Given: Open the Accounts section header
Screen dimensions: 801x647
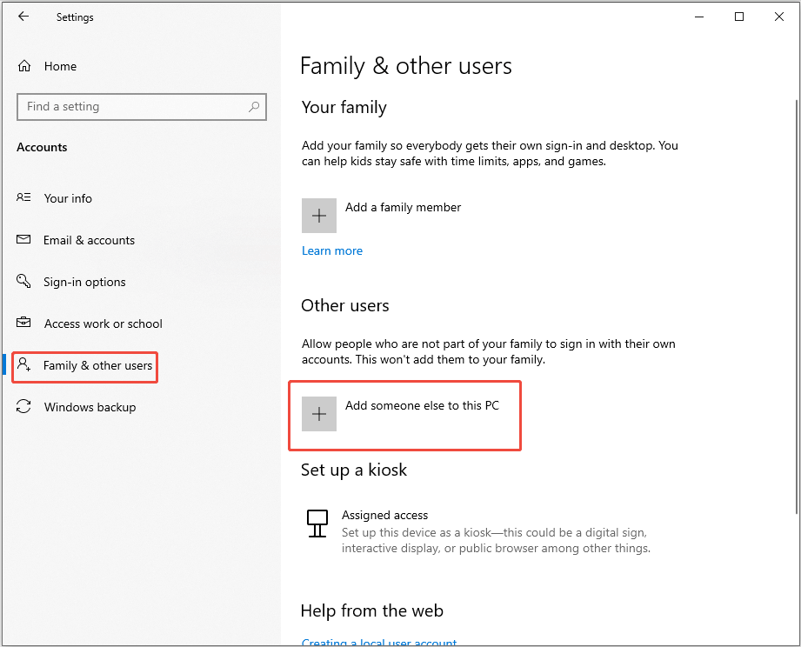Looking at the screenshot, I should tap(42, 147).
